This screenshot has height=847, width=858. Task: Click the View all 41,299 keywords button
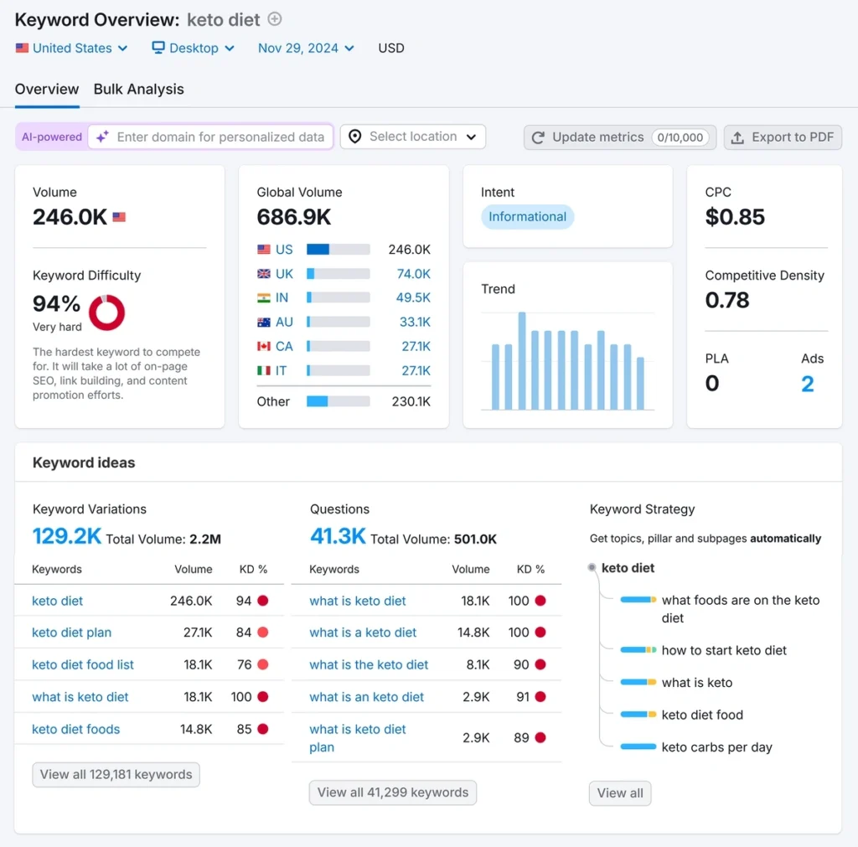[x=392, y=792]
